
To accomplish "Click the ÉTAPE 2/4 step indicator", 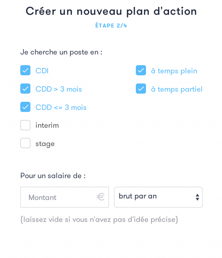I will coord(111,26).
